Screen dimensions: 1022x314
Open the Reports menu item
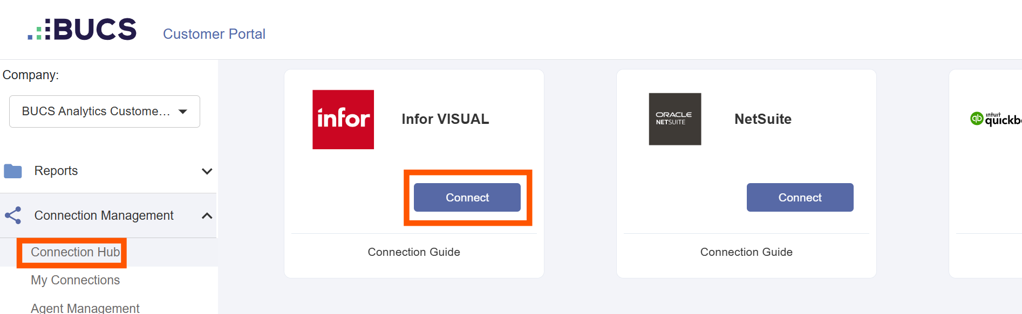pyautogui.click(x=56, y=171)
